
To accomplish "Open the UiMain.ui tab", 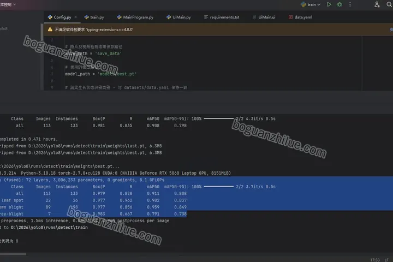I will coord(264,17).
